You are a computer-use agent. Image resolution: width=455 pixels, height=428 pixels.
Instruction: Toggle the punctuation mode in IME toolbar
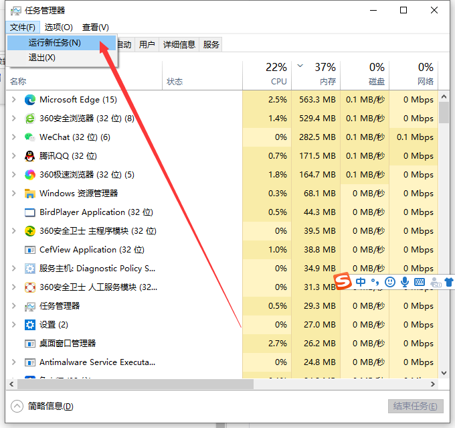pyautogui.click(x=375, y=282)
